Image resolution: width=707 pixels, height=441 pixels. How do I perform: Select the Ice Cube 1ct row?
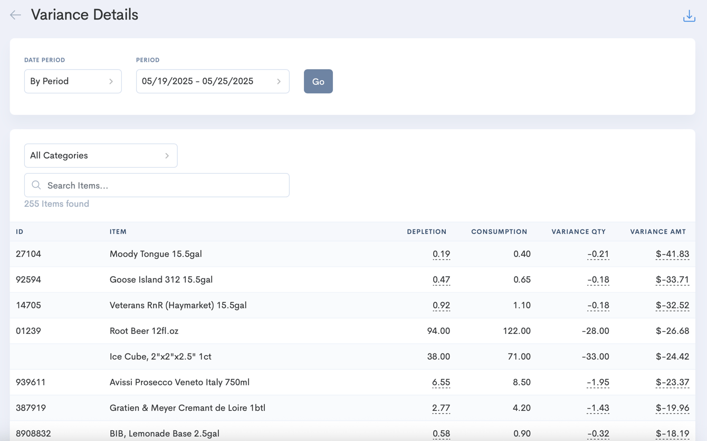click(352, 357)
